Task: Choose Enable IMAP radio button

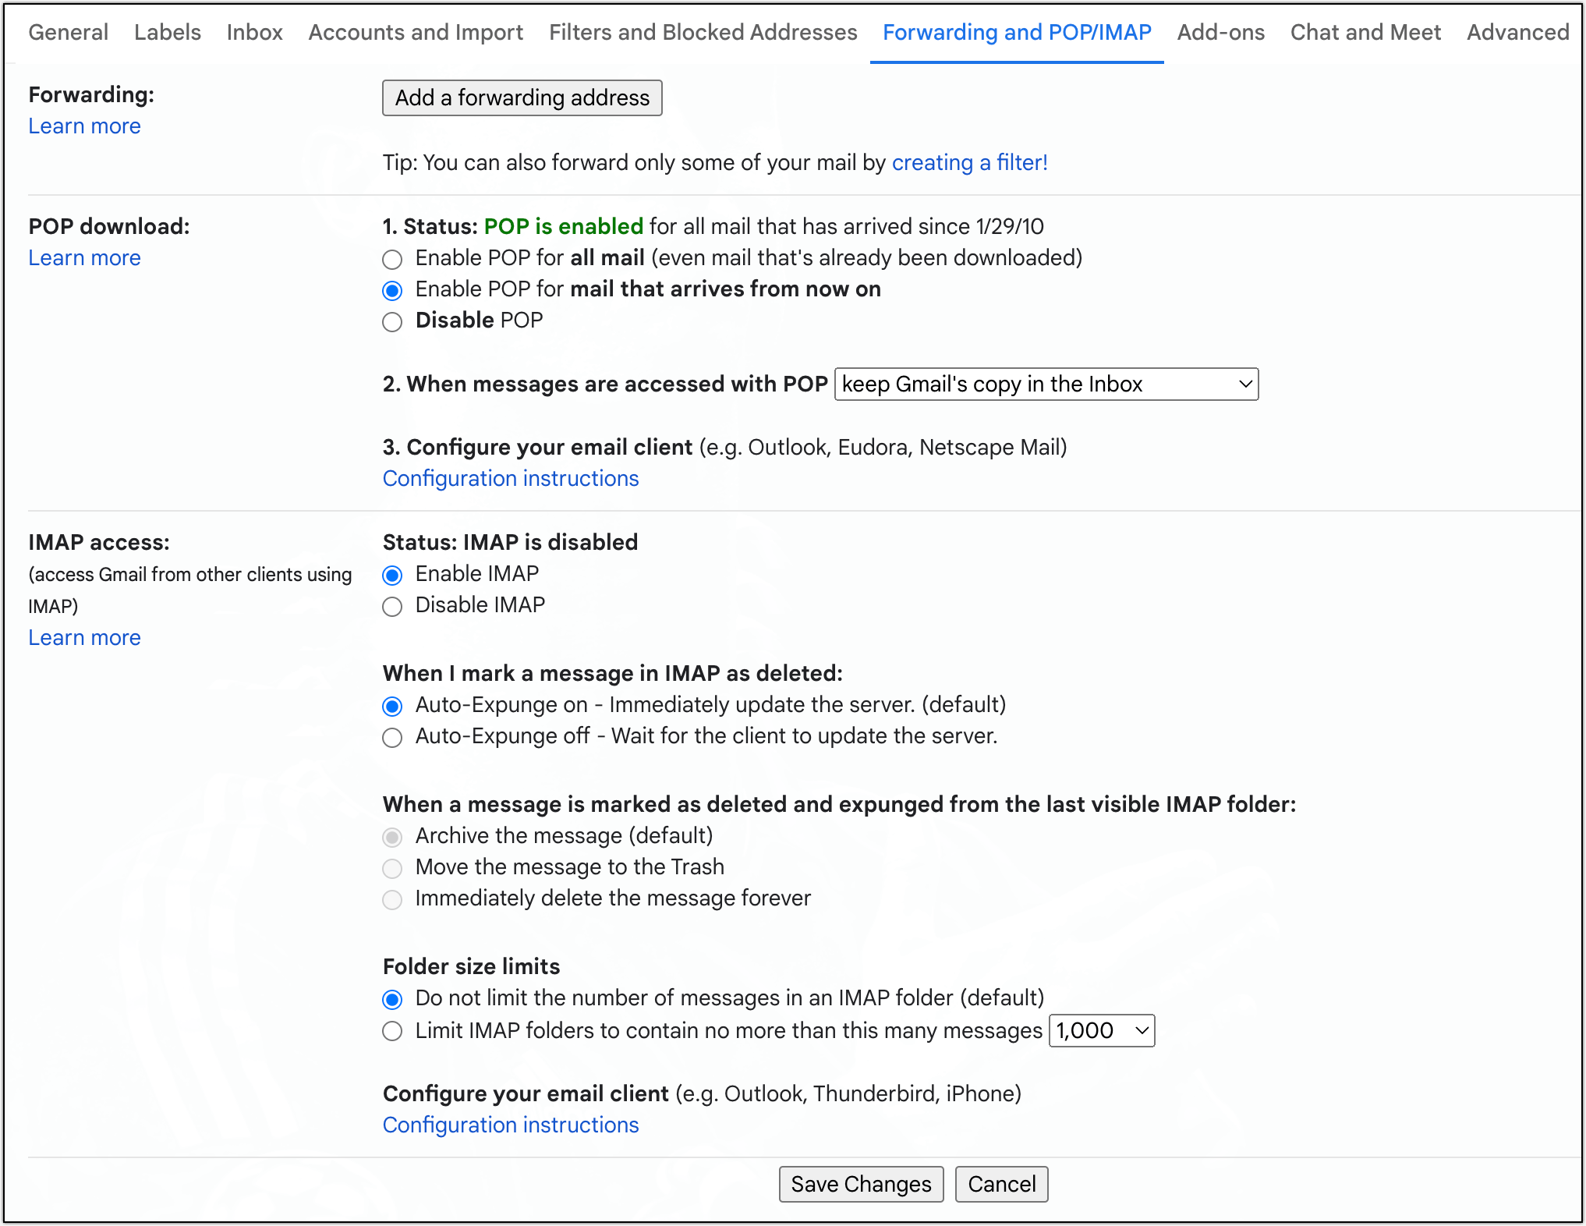Action: [x=392, y=575]
